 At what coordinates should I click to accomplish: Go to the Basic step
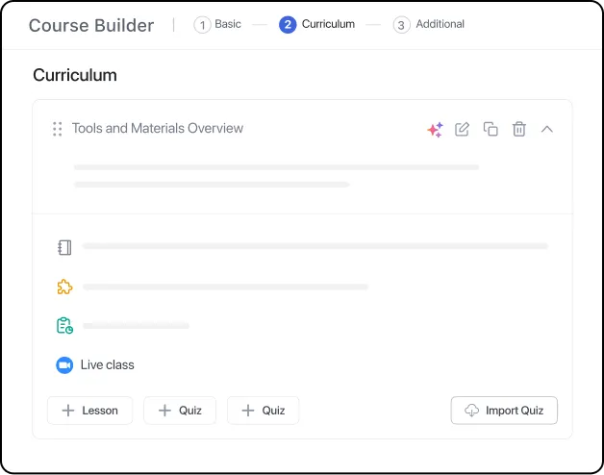click(218, 24)
